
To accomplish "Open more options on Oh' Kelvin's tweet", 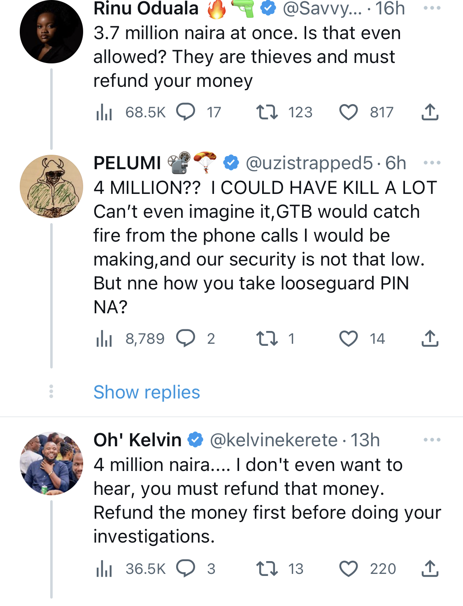I will (x=432, y=440).
